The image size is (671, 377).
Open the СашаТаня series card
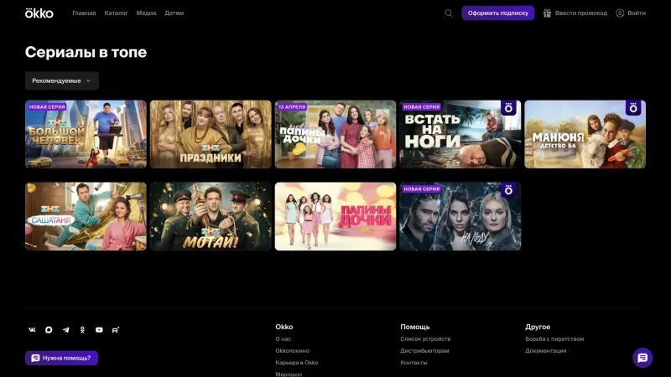86,216
